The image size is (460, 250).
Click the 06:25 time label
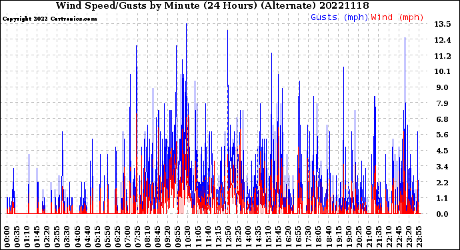point(117,237)
